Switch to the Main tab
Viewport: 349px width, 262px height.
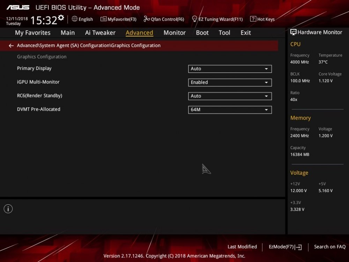(68, 33)
